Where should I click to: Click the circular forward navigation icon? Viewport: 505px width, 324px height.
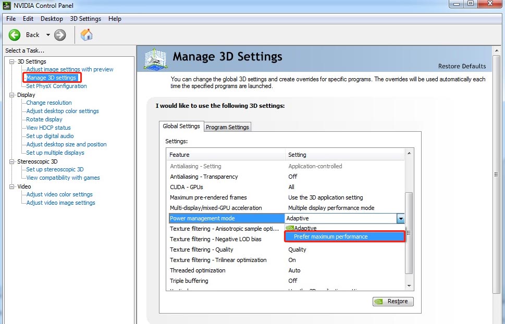59,34
